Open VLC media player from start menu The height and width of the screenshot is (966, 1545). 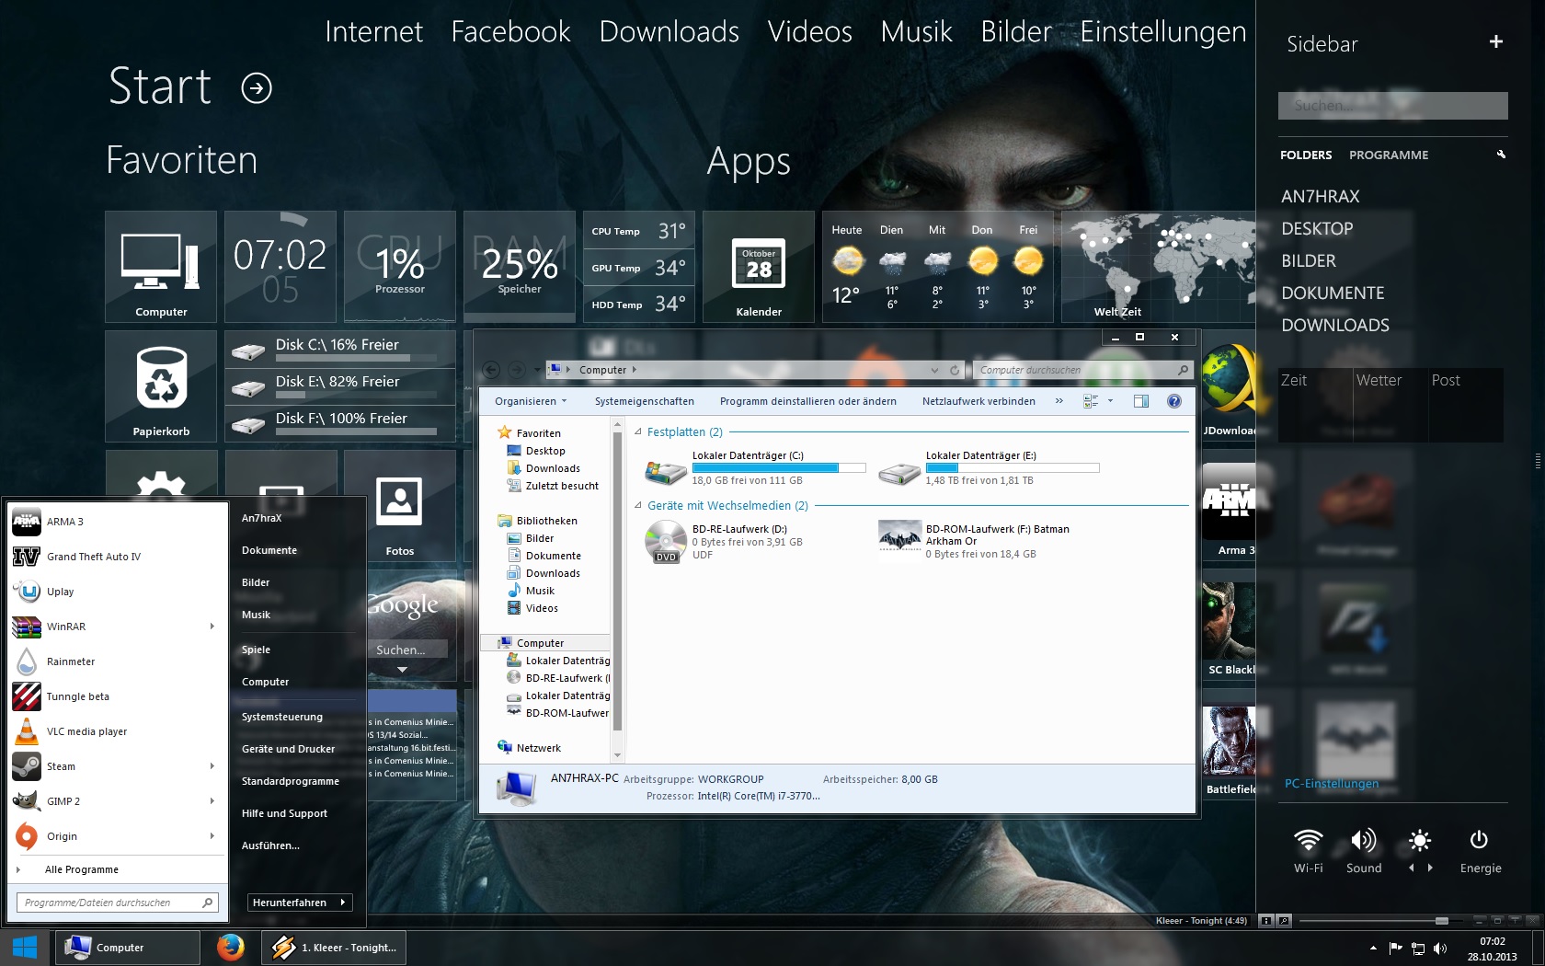pos(117,731)
